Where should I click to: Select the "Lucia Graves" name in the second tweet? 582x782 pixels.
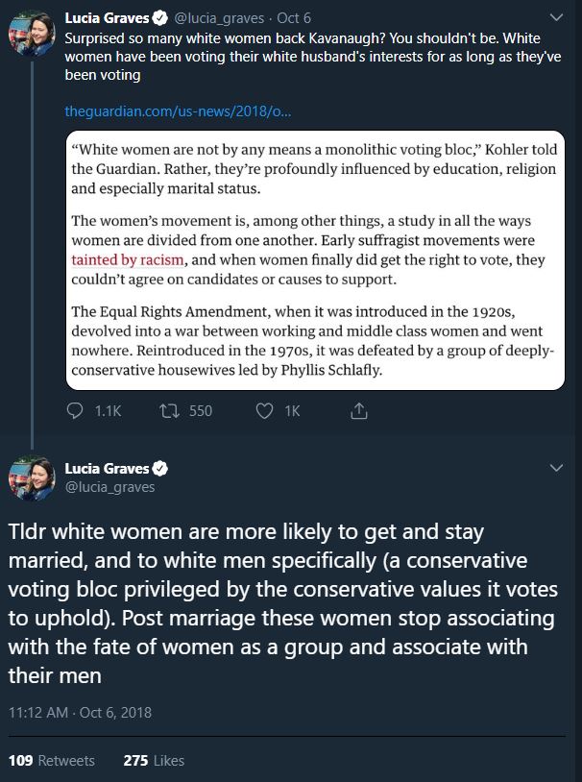[x=107, y=469]
